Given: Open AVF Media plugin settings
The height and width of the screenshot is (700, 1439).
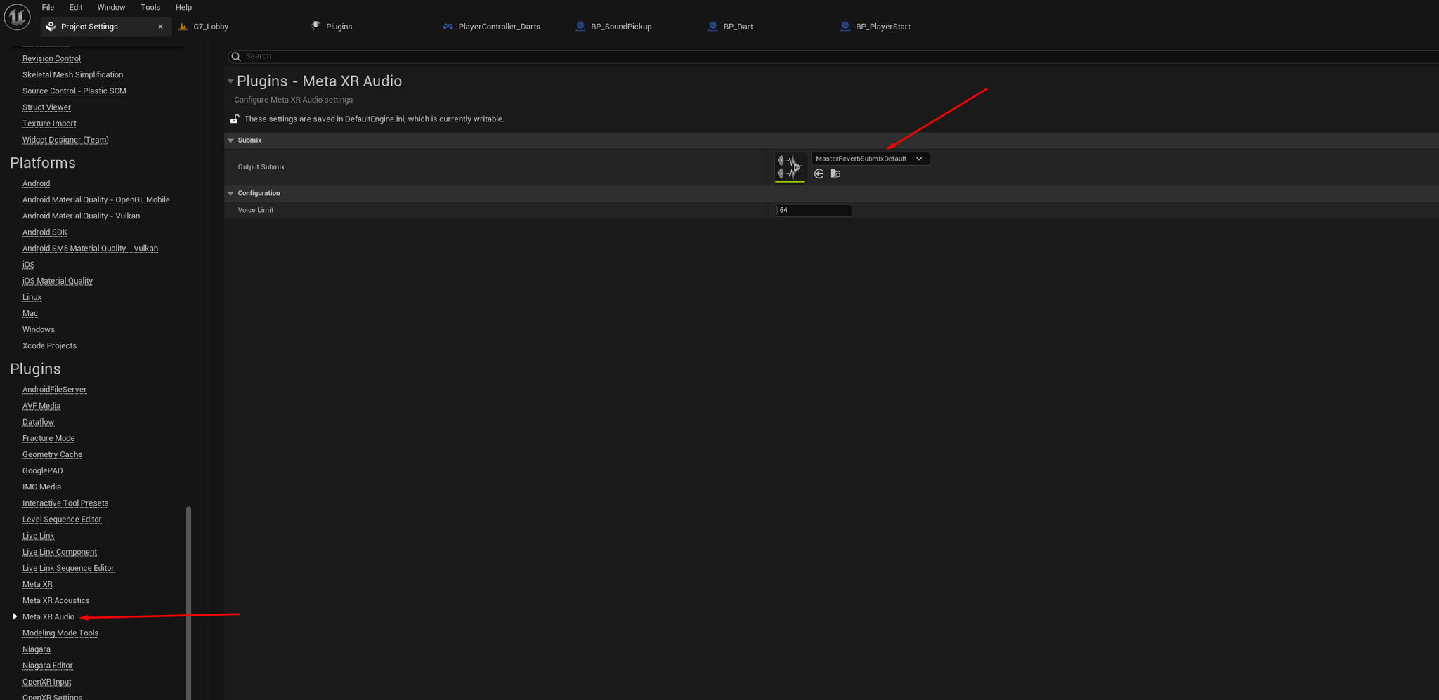Looking at the screenshot, I should (41, 406).
